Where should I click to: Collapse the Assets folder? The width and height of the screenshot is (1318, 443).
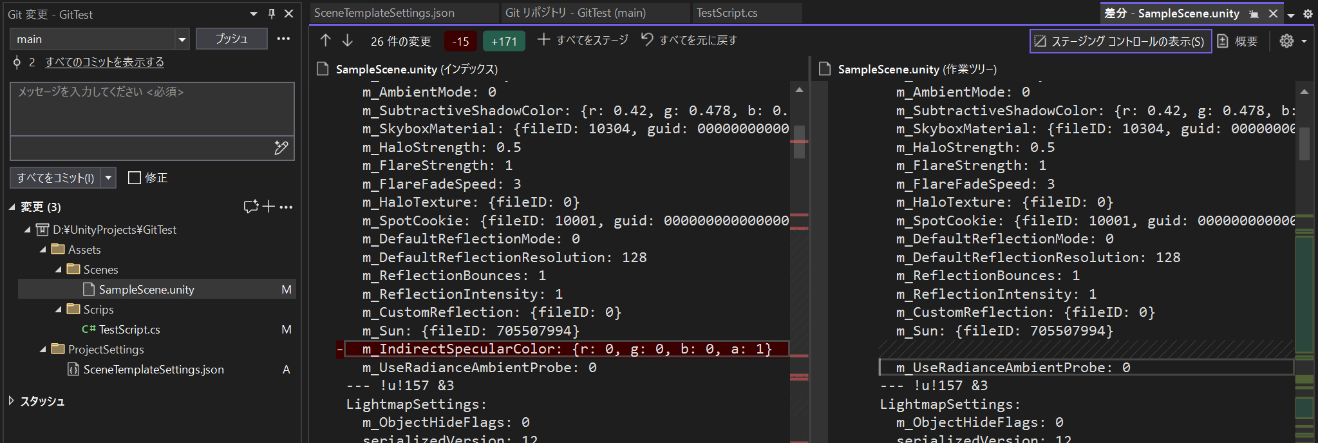tap(42, 249)
